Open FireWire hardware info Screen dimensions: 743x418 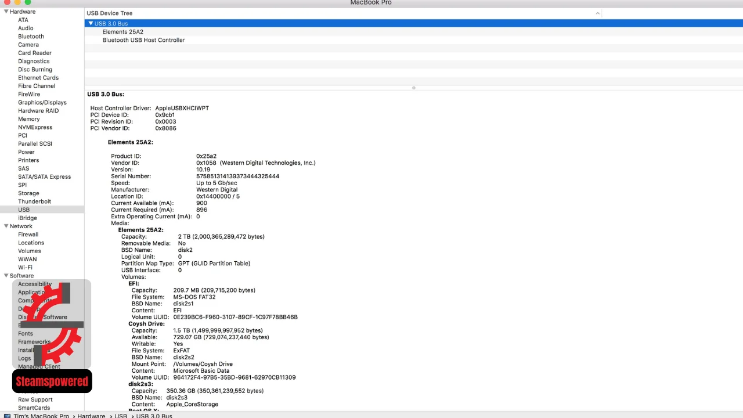tap(29, 94)
